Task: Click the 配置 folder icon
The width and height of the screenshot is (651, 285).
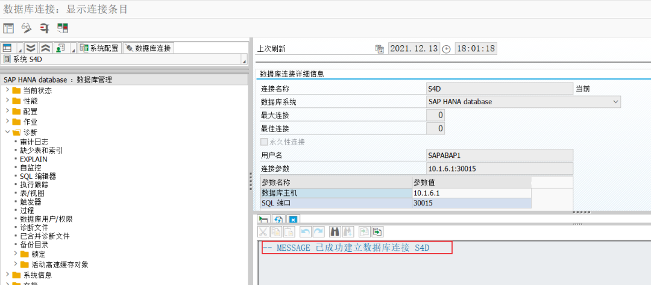Action: point(17,111)
